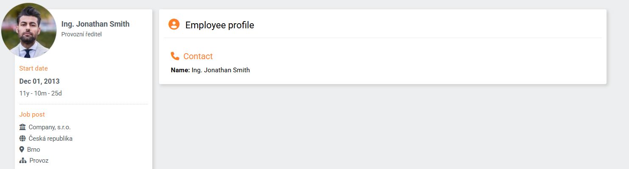Click the building icon beside Company, s.r.o.
629x169 pixels.
tap(23, 127)
